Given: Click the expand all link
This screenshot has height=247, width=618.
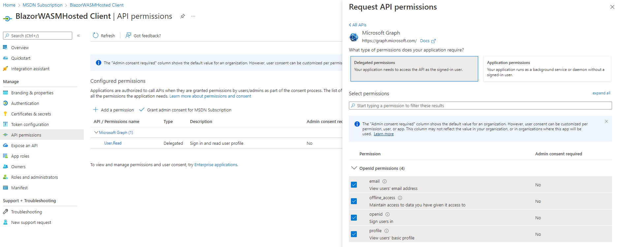Looking at the screenshot, I should [601, 93].
